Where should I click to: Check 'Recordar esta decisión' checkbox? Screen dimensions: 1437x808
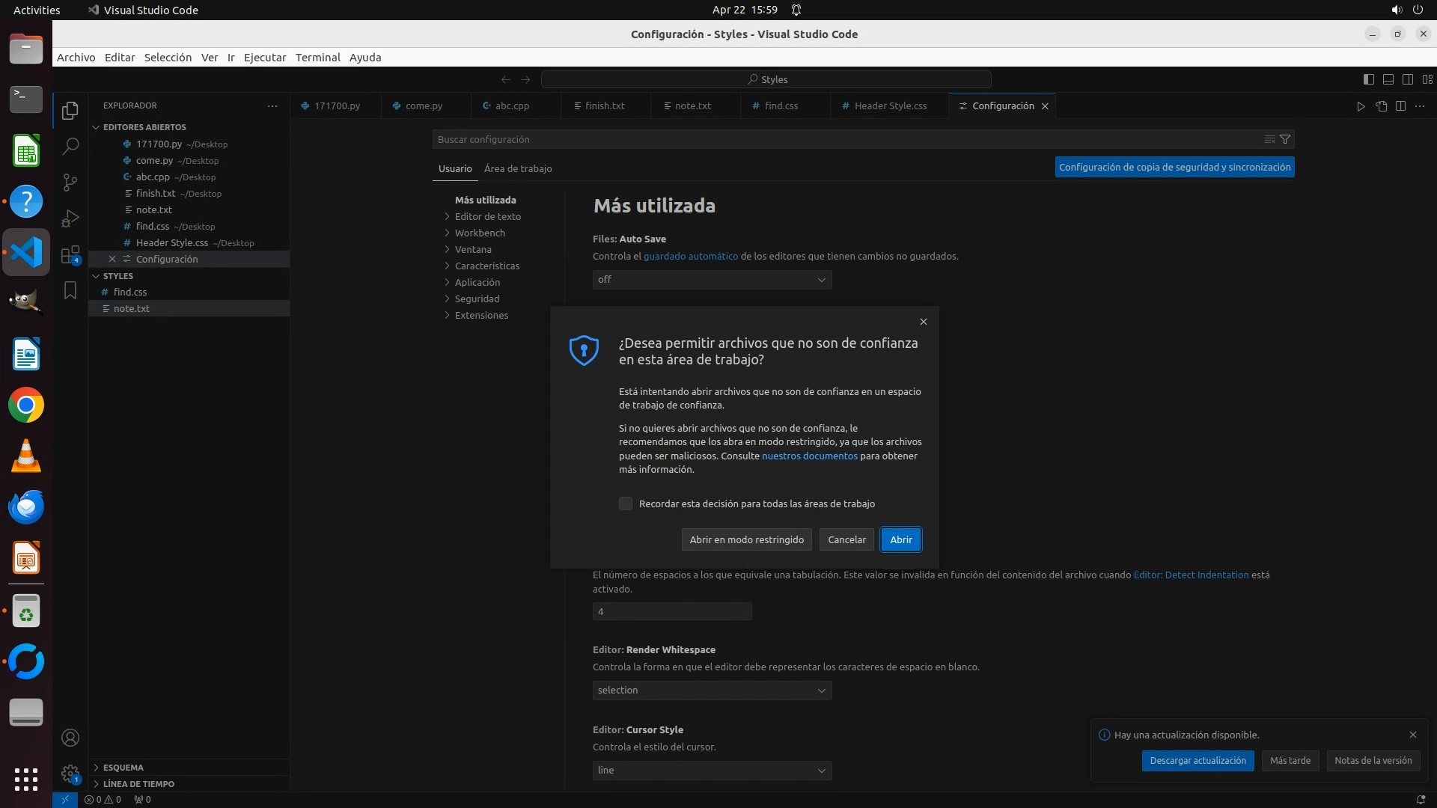(626, 504)
